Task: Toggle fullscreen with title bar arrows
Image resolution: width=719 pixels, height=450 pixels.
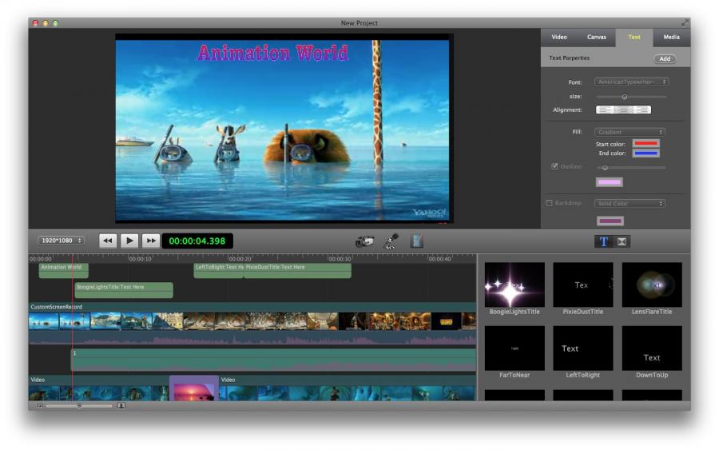Action: 685,22
